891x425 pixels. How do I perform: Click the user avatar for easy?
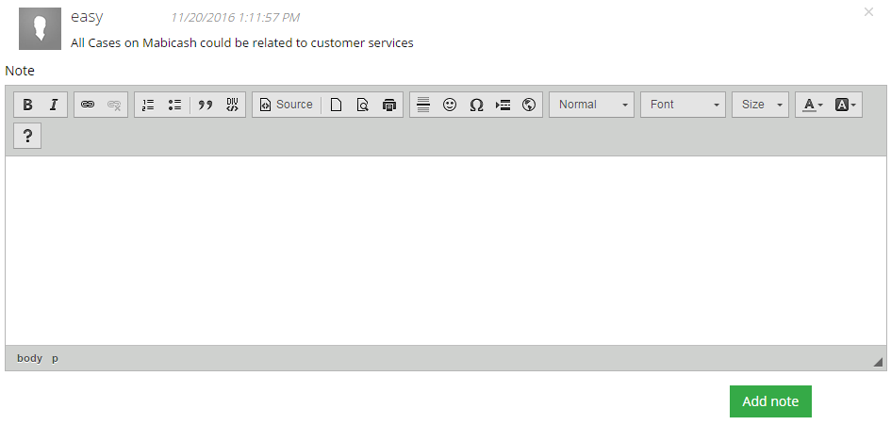[40, 29]
